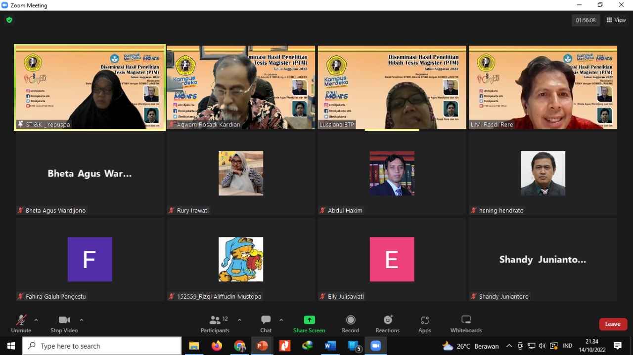This screenshot has width=633, height=355.
Task: Click the 'Rury Irawati' name label
Action: (193, 210)
